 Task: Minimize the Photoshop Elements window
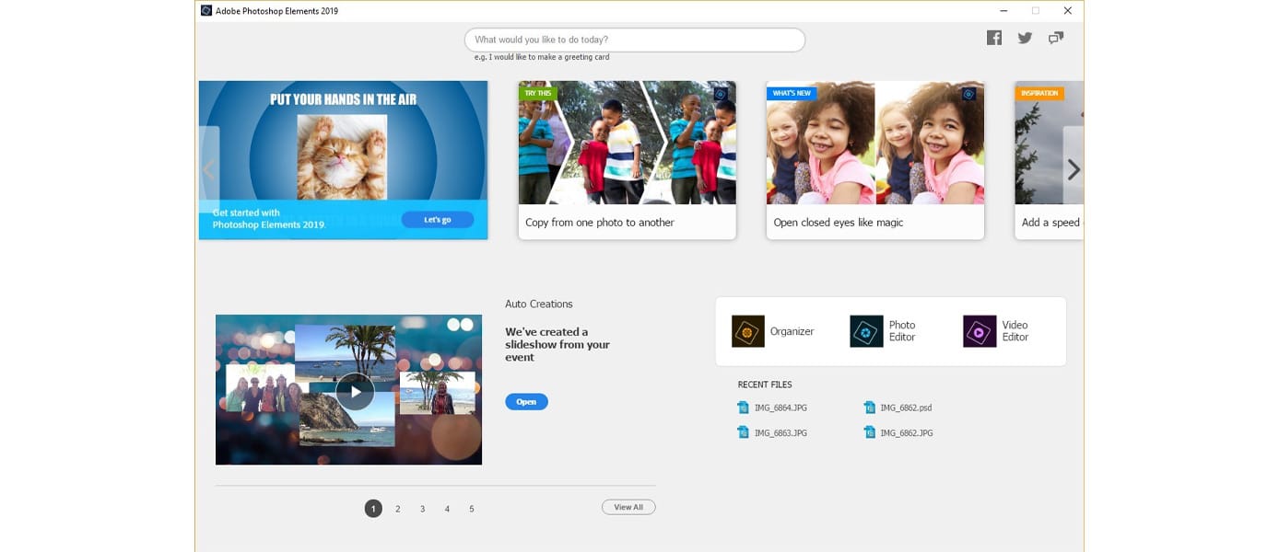click(x=1003, y=10)
